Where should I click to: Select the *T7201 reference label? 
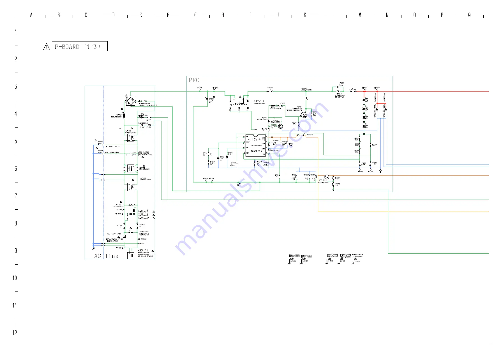click(259, 101)
